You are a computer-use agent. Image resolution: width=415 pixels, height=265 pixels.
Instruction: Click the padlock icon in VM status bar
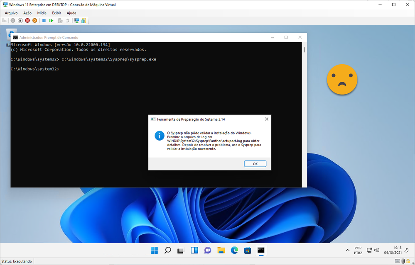(408, 261)
